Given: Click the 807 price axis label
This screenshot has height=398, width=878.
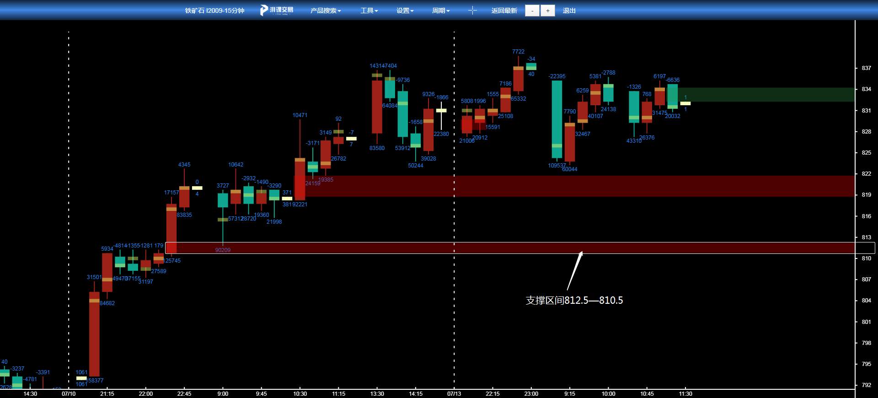Looking at the screenshot, I should 866,280.
